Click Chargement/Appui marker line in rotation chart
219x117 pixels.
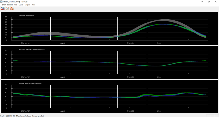tap(51, 97)
